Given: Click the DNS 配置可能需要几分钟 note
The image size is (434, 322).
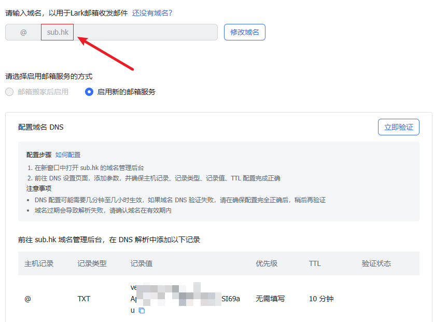Looking at the screenshot, I should point(180,200).
